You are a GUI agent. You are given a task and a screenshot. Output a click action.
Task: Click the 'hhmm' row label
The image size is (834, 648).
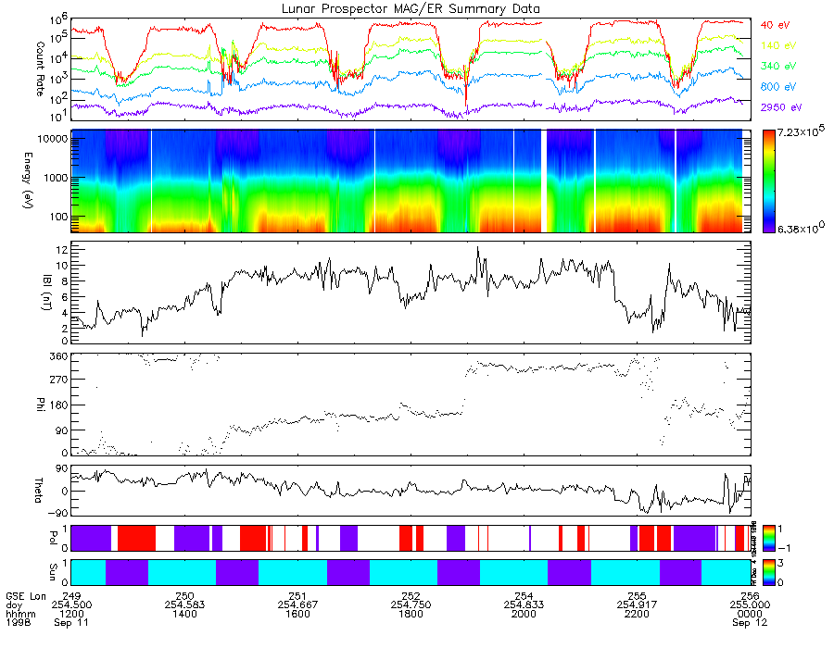(x=20, y=614)
